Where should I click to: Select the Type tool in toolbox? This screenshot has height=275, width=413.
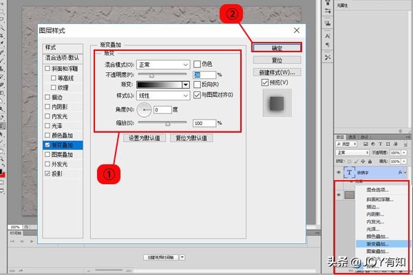point(1,126)
